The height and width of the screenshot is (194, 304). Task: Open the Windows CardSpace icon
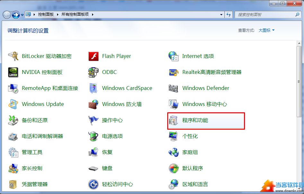point(93,88)
